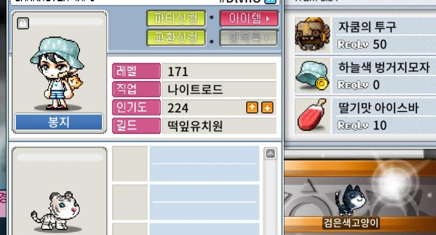Send party request with 파티신청 button
The image size is (436, 235).
pos(176,18)
